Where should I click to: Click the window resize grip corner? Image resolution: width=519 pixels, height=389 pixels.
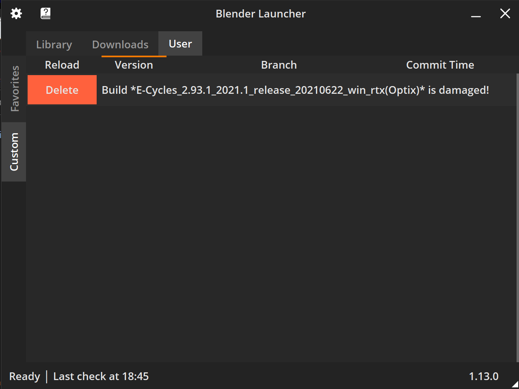point(515,384)
